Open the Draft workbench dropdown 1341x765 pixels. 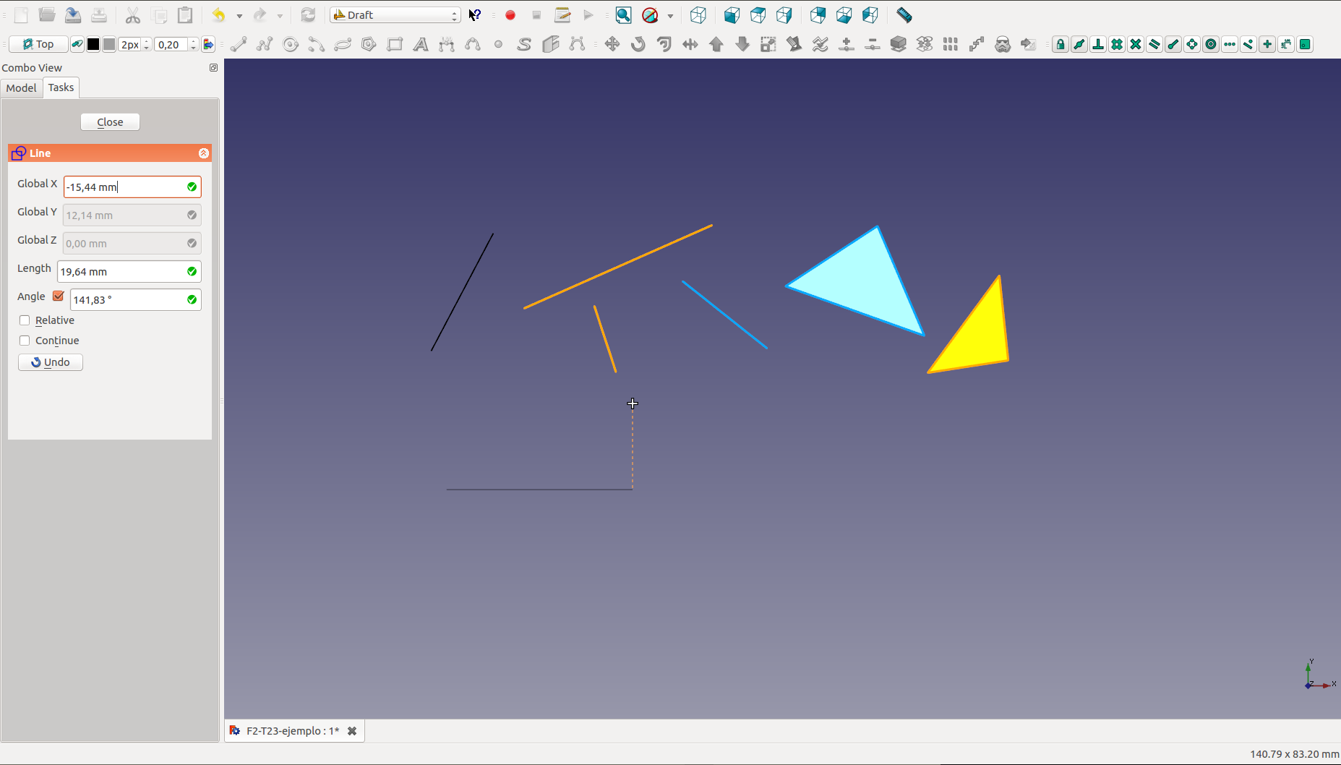(395, 15)
